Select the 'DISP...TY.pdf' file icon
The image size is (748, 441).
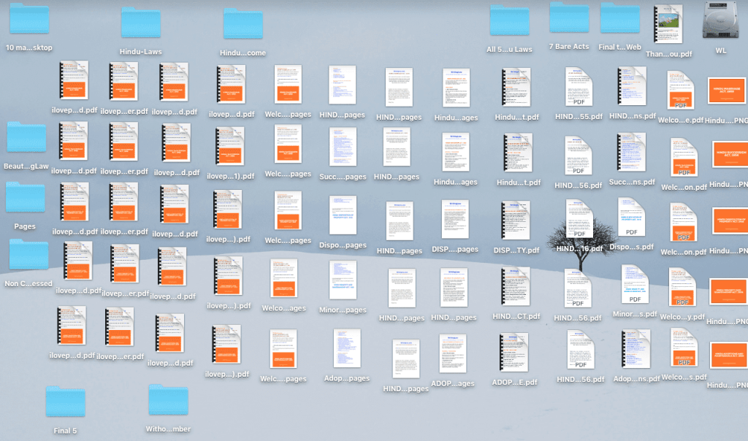[x=516, y=220]
